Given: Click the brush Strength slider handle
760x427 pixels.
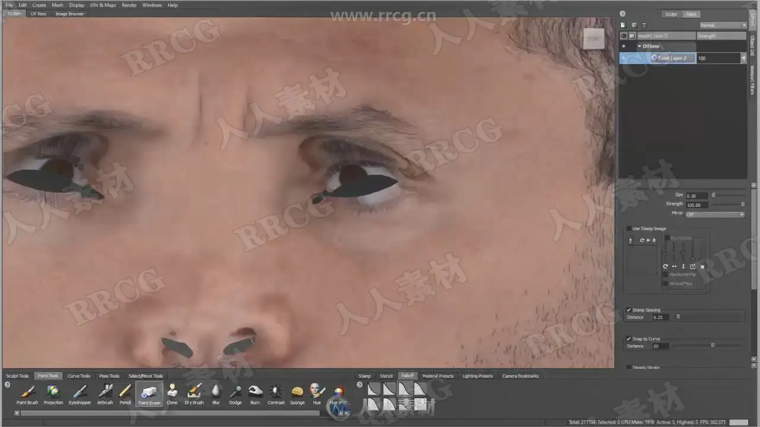Looking at the screenshot, I should pos(743,204).
